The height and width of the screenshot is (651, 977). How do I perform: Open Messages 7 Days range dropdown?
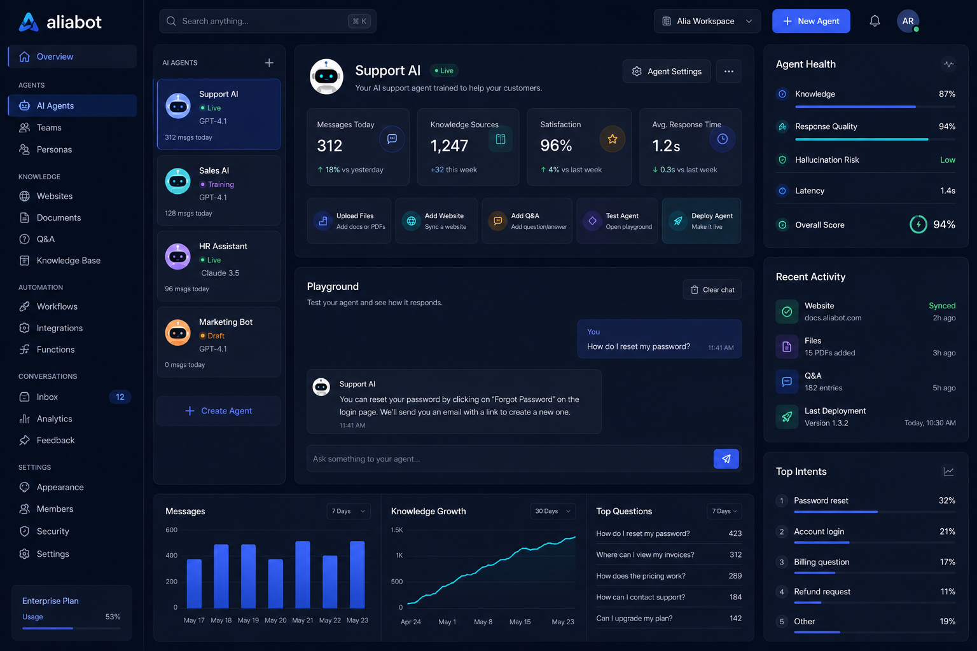[349, 511]
